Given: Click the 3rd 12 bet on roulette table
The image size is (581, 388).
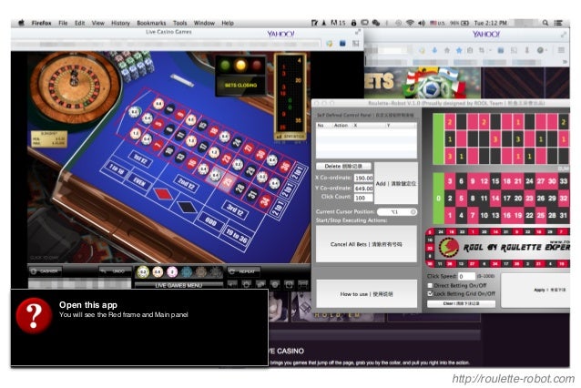Looking at the screenshot, I should point(235,209).
